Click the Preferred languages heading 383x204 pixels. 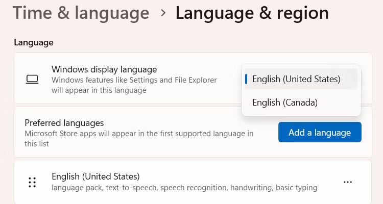tap(64, 123)
